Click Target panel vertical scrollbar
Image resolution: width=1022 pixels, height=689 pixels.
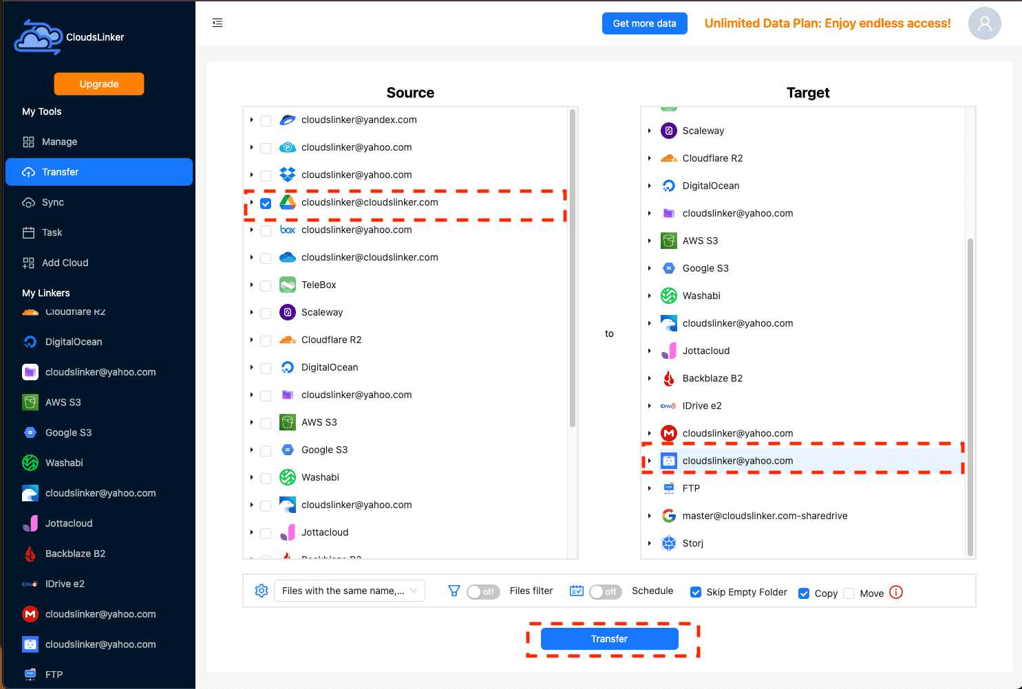point(970,397)
